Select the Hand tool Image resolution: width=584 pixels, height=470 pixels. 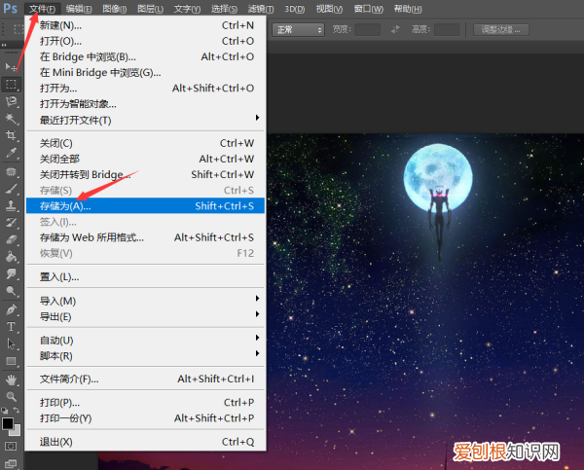tap(12, 380)
